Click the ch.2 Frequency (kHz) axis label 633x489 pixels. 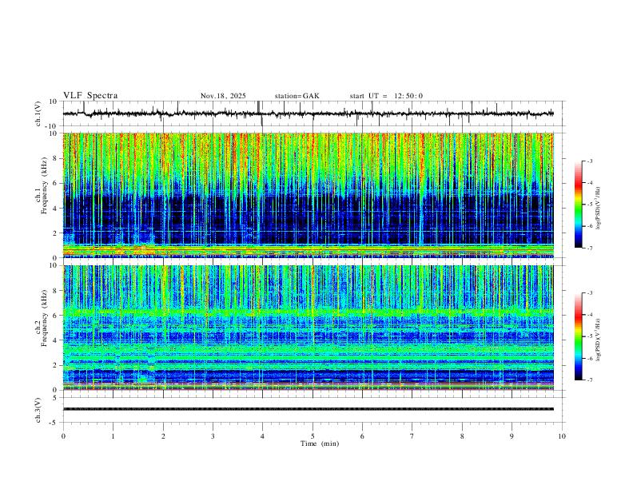[42, 317]
